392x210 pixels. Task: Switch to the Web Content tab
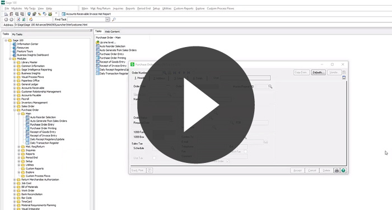[112, 31]
